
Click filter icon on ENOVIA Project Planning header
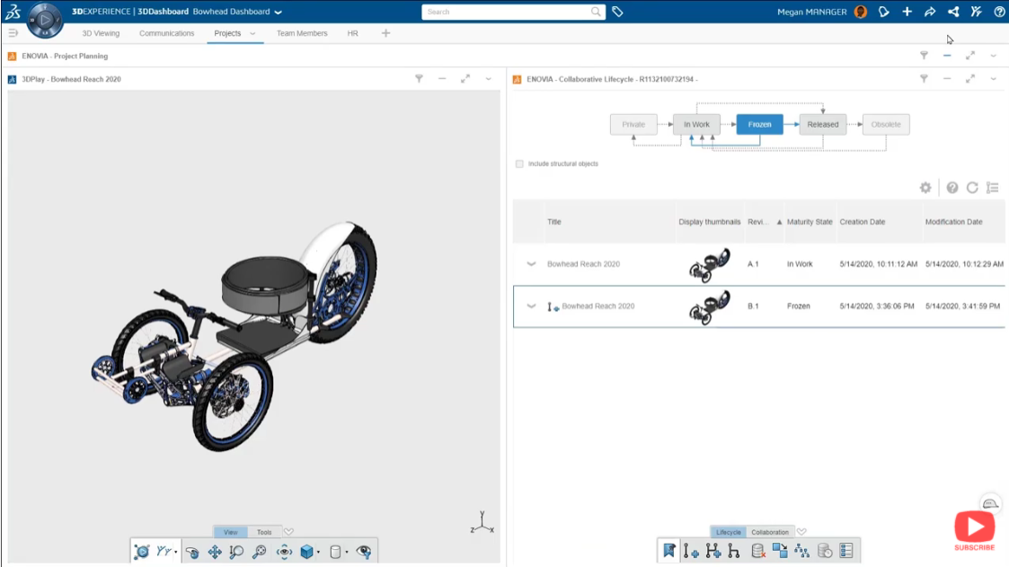[924, 56]
